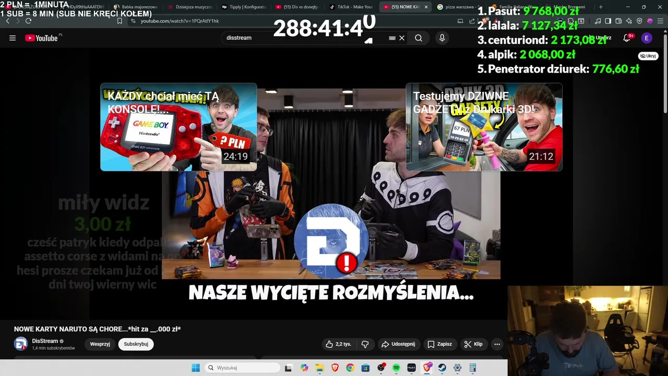Open Google Chrome on the taskbar

tap(350, 368)
